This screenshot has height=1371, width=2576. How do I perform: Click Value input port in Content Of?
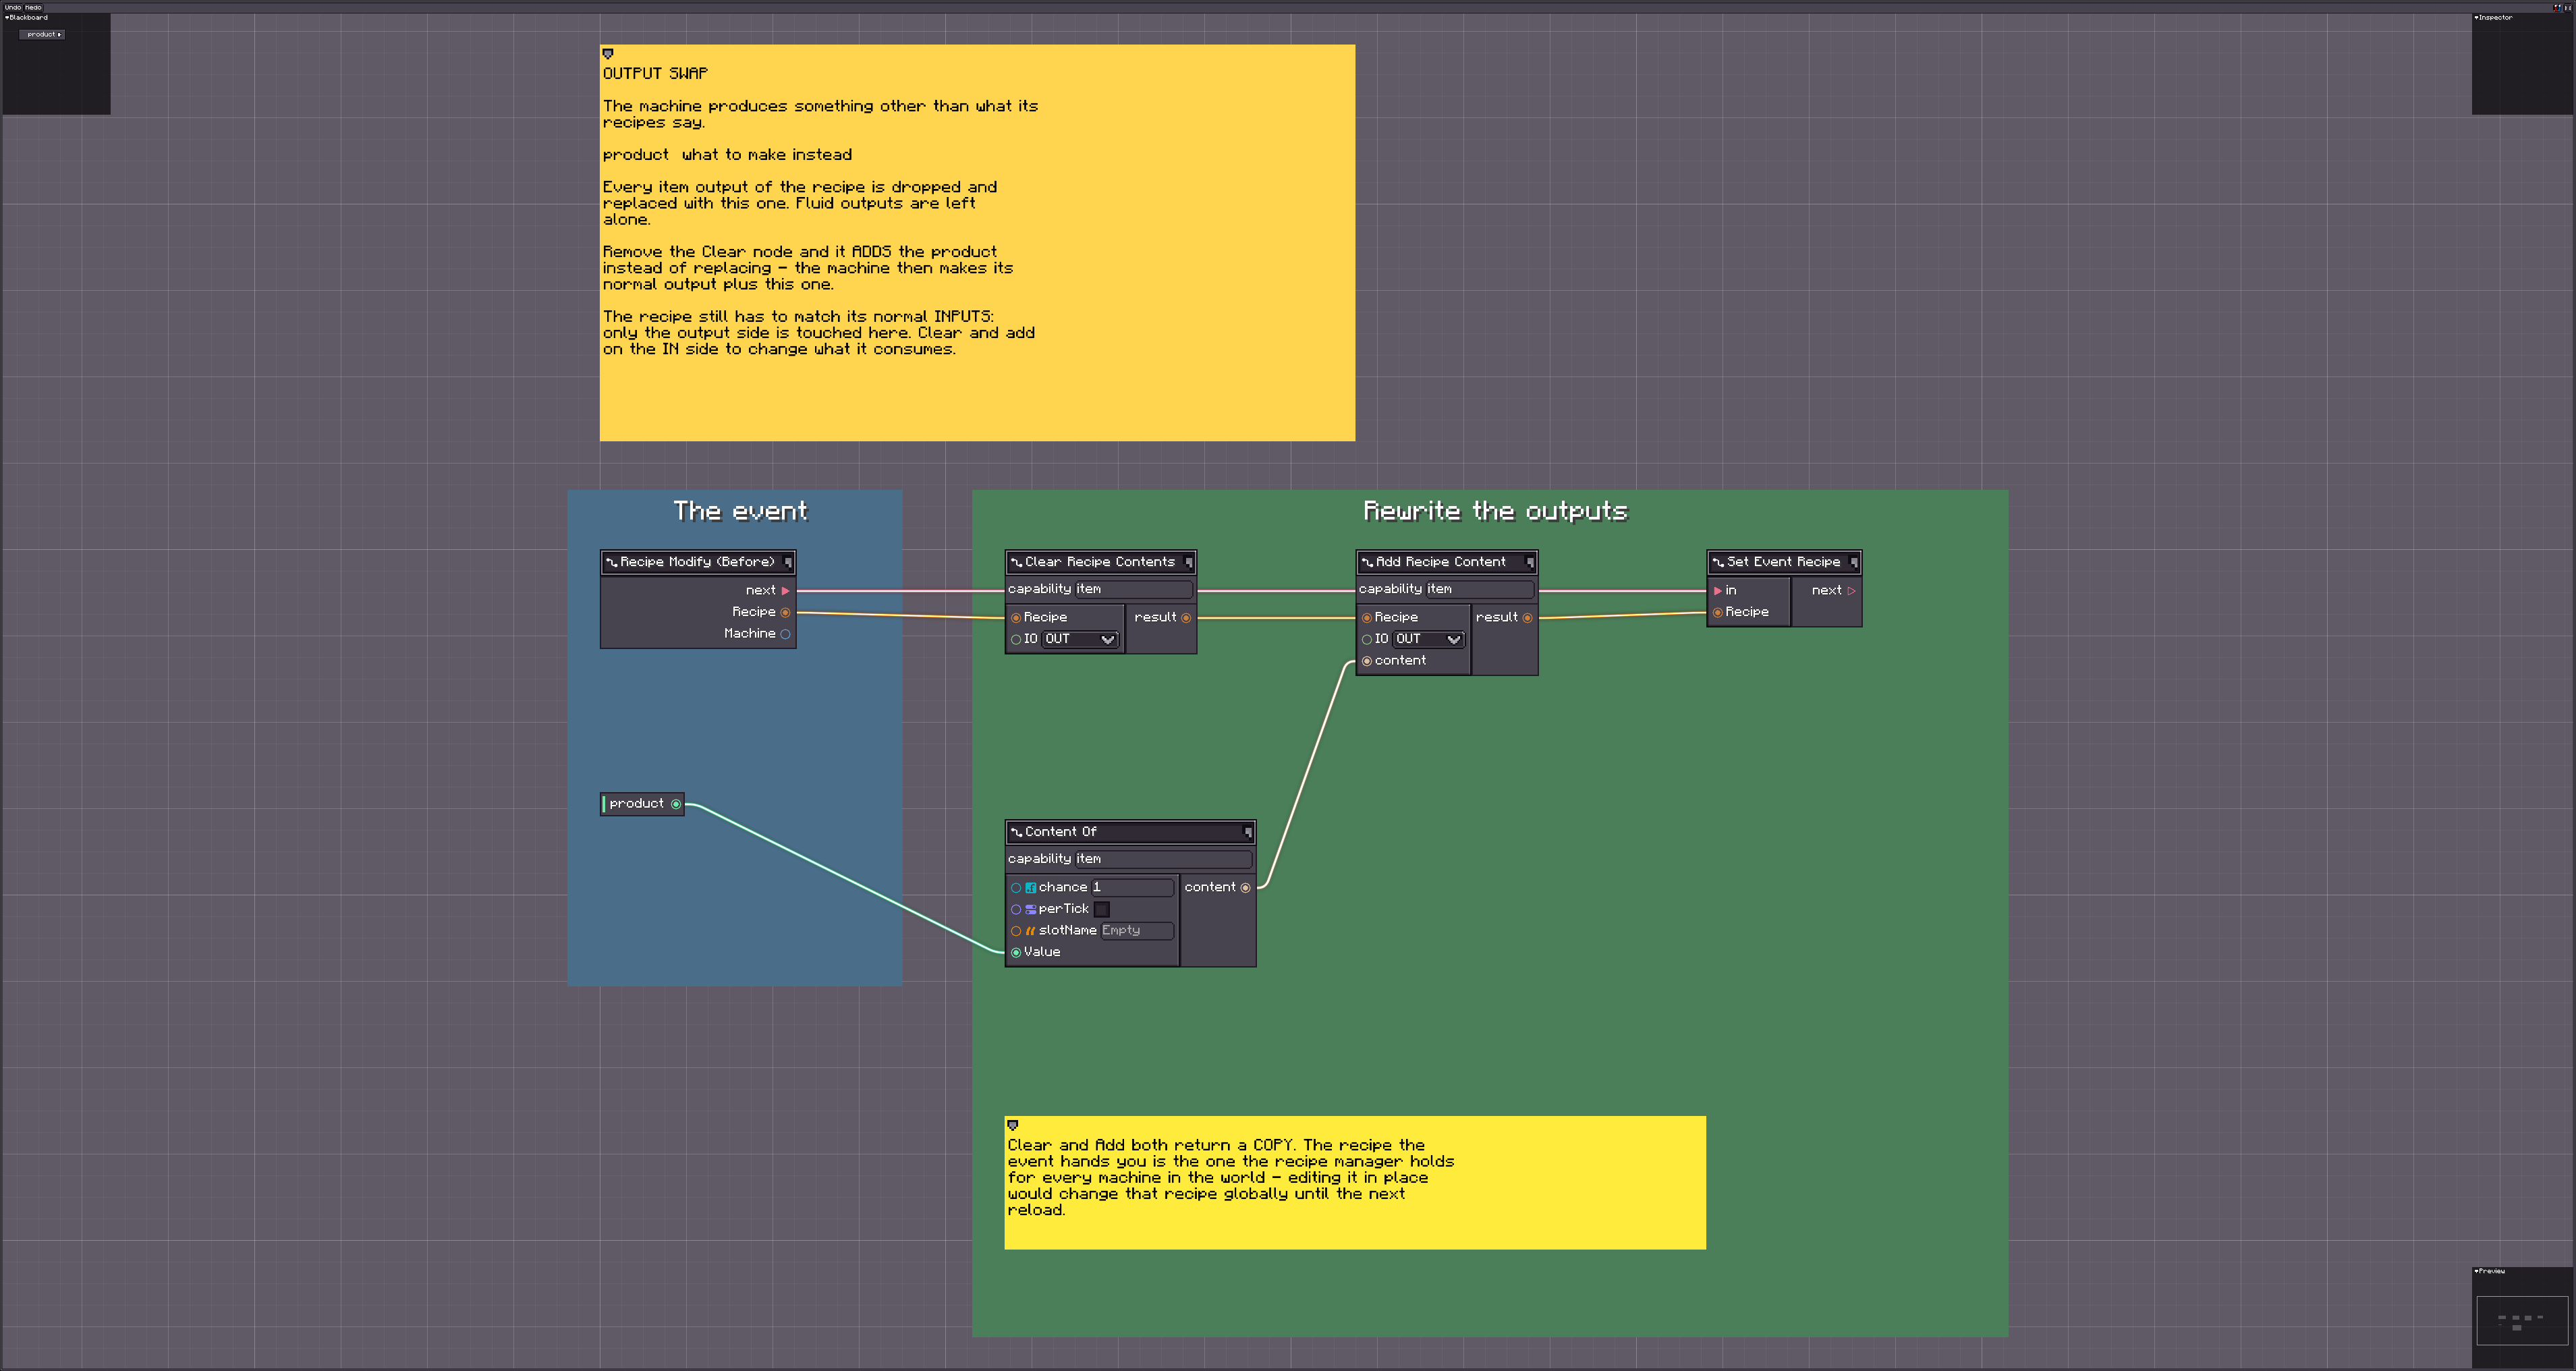[x=1016, y=952]
